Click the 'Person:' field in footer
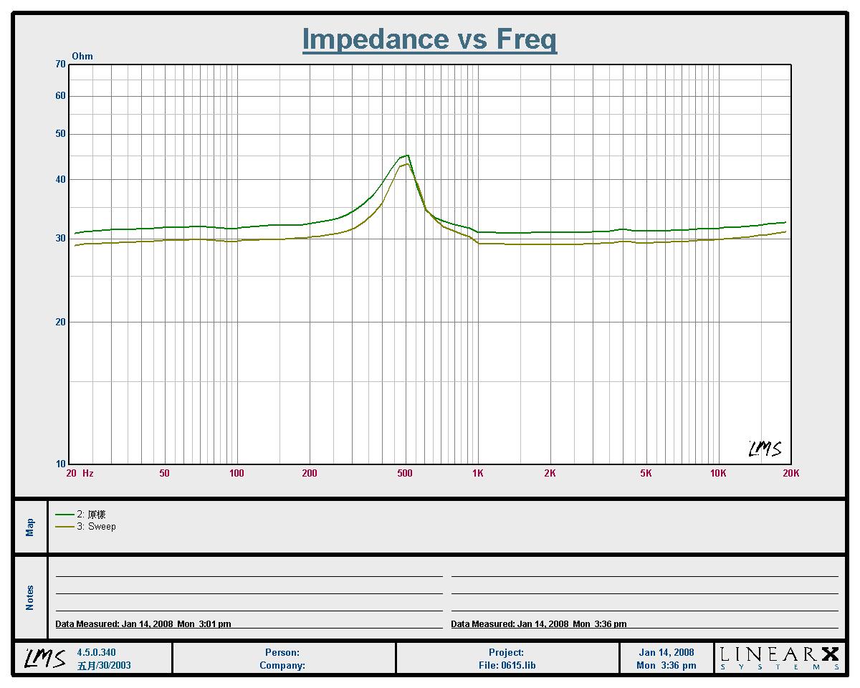This screenshot has width=860, height=688. [x=282, y=652]
